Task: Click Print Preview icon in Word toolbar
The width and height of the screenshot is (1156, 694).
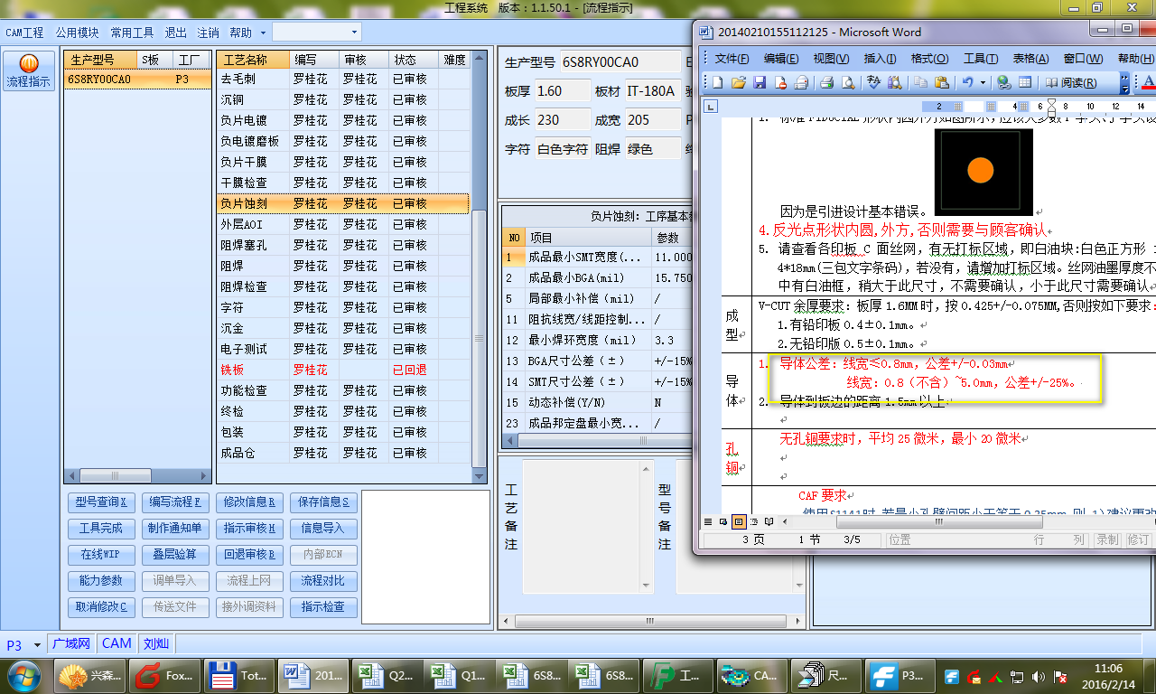Action: 848,82
